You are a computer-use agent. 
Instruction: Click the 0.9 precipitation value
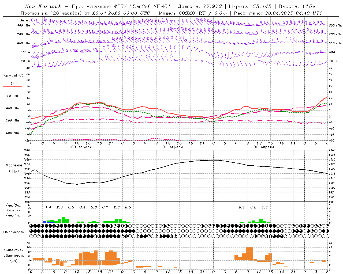(x=71, y=207)
